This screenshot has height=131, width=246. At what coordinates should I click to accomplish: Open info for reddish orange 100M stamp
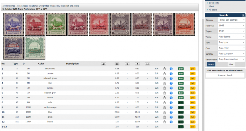click(171, 107)
